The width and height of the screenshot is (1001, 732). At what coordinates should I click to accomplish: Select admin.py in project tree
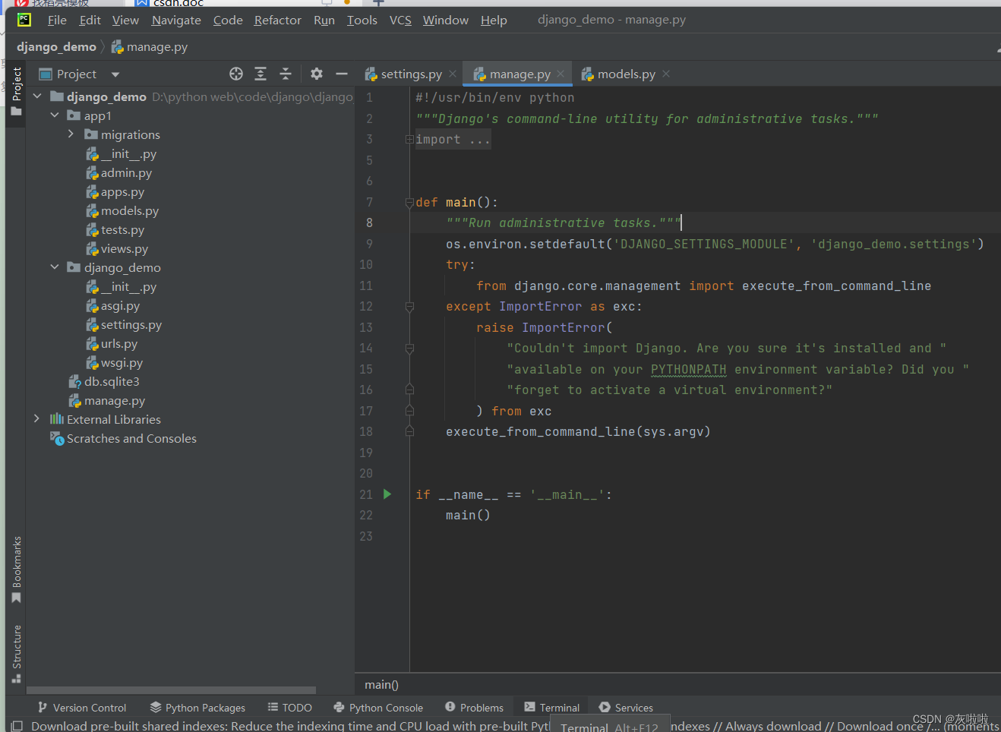click(x=119, y=173)
